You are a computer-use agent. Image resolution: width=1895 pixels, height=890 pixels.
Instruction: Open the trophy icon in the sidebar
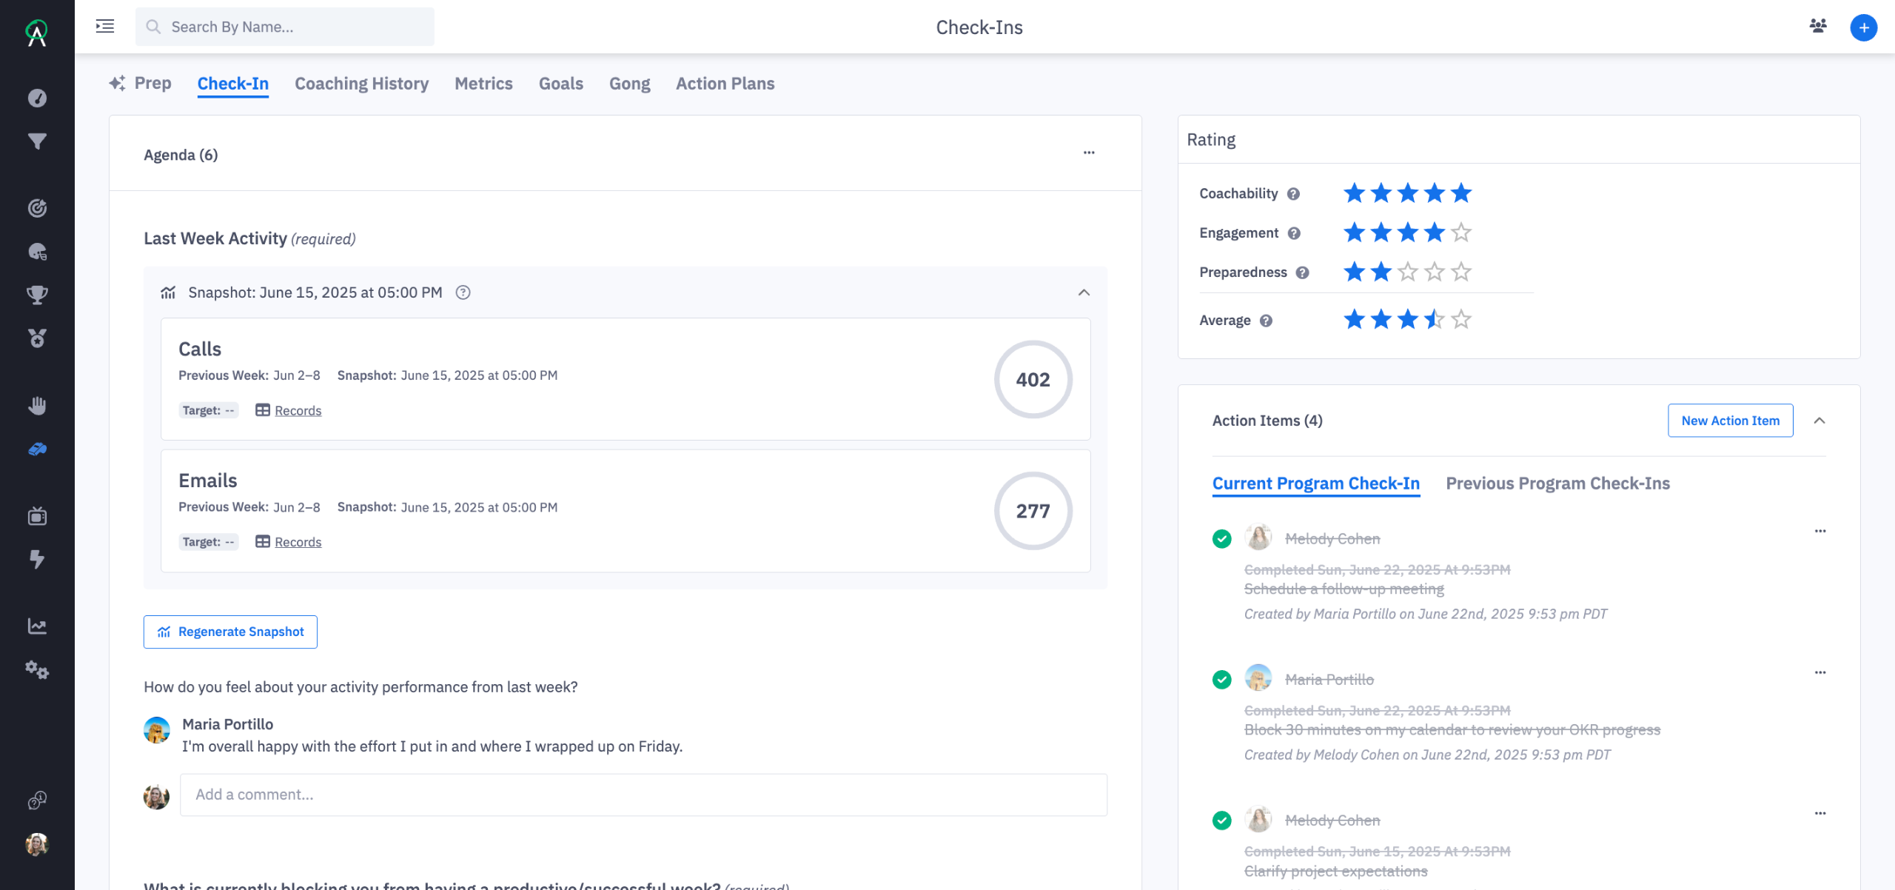pos(37,295)
